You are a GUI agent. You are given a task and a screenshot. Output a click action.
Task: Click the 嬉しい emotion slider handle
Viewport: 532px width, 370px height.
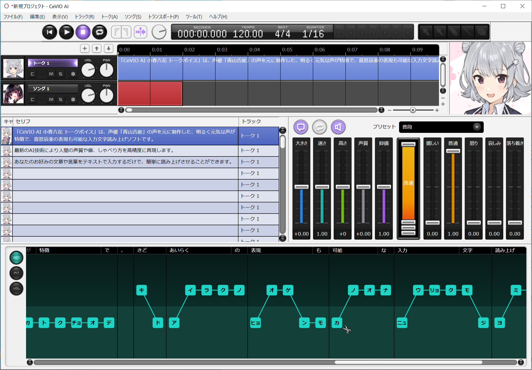(x=432, y=223)
